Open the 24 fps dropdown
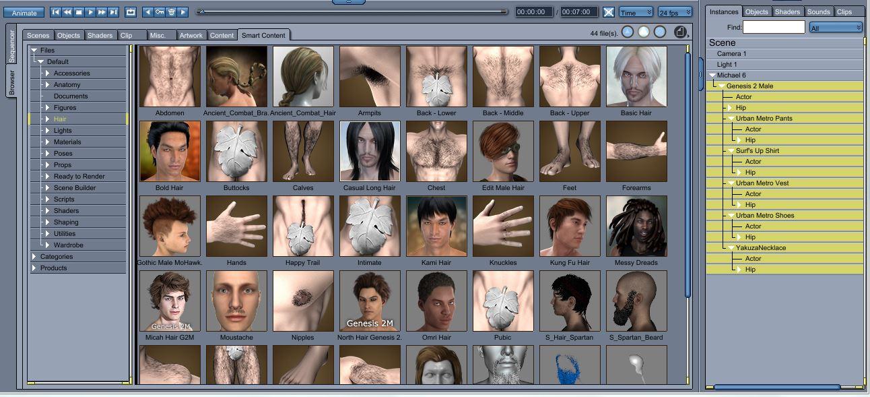870x397 pixels. click(x=675, y=12)
